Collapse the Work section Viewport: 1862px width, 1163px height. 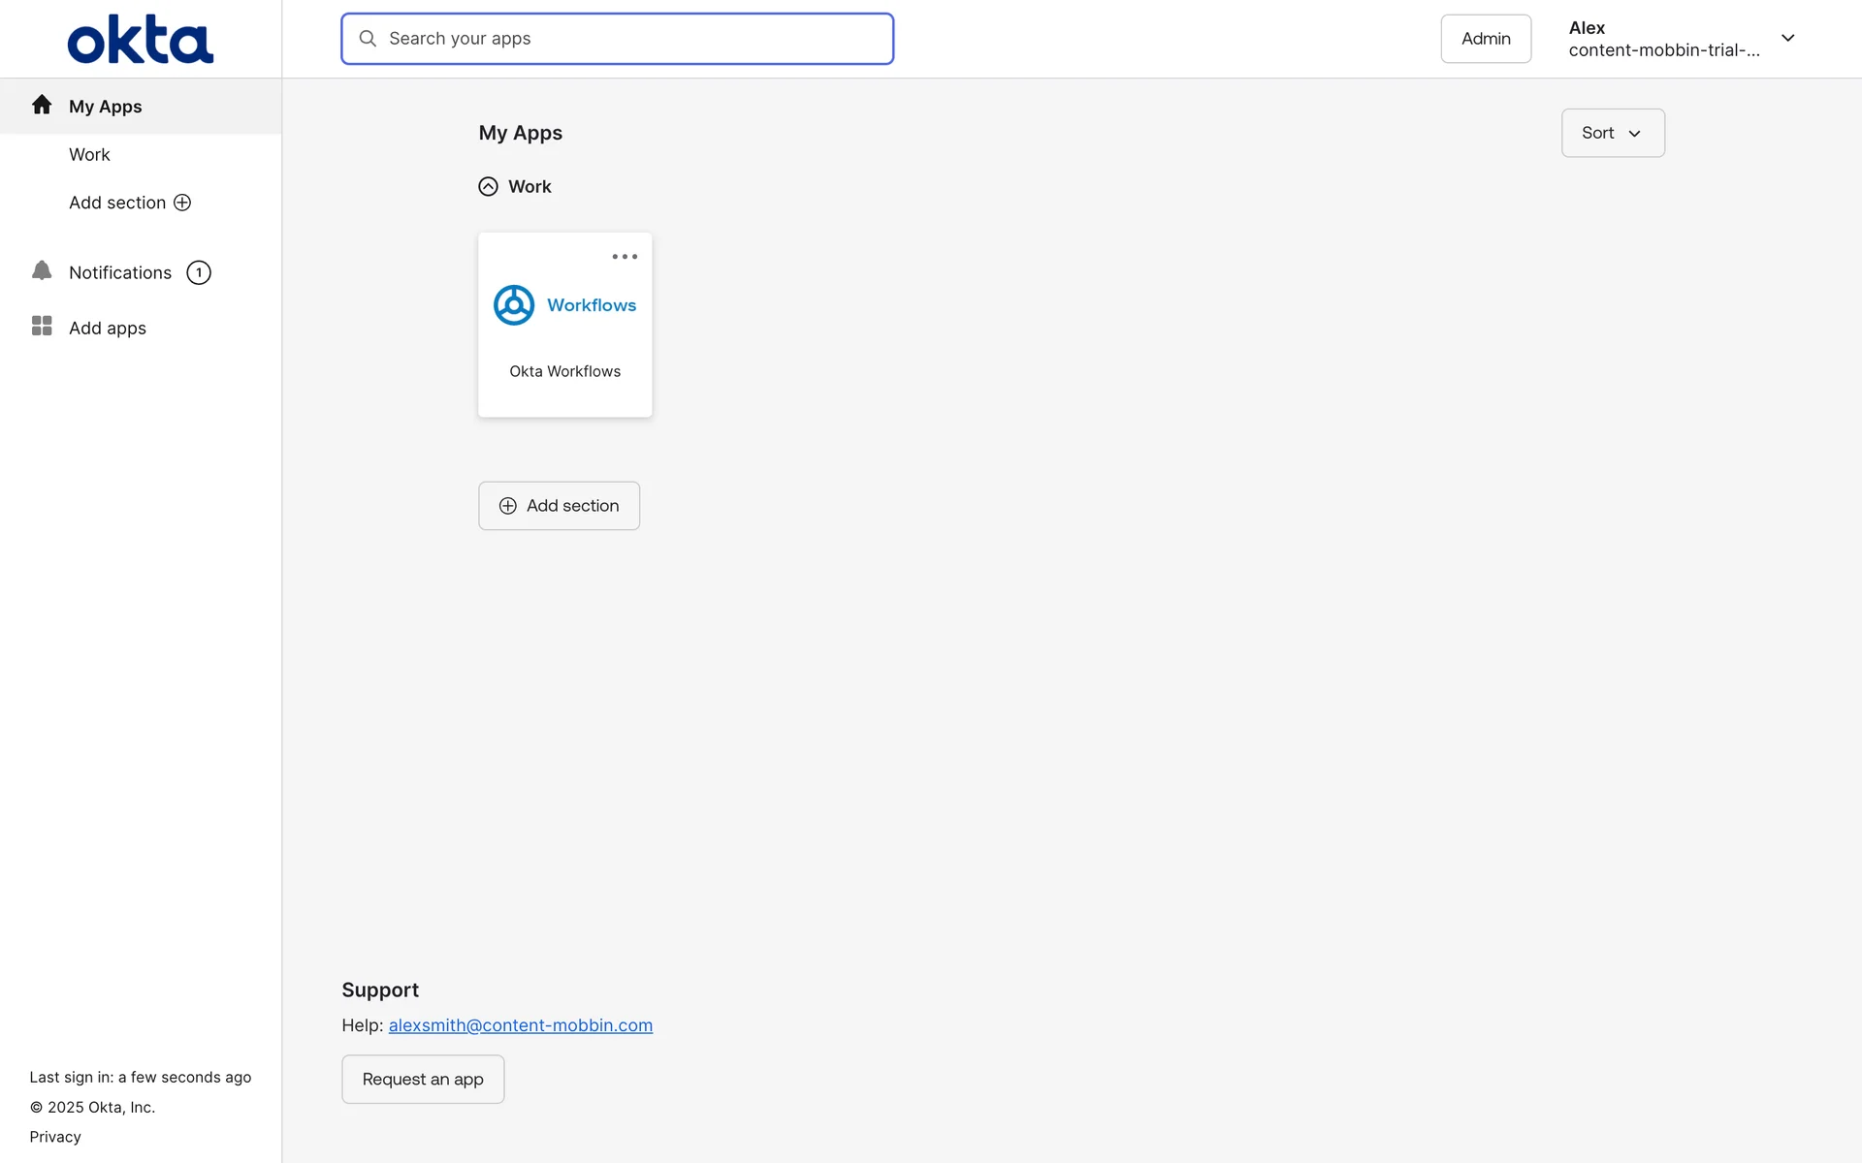[x=488, y=186]
